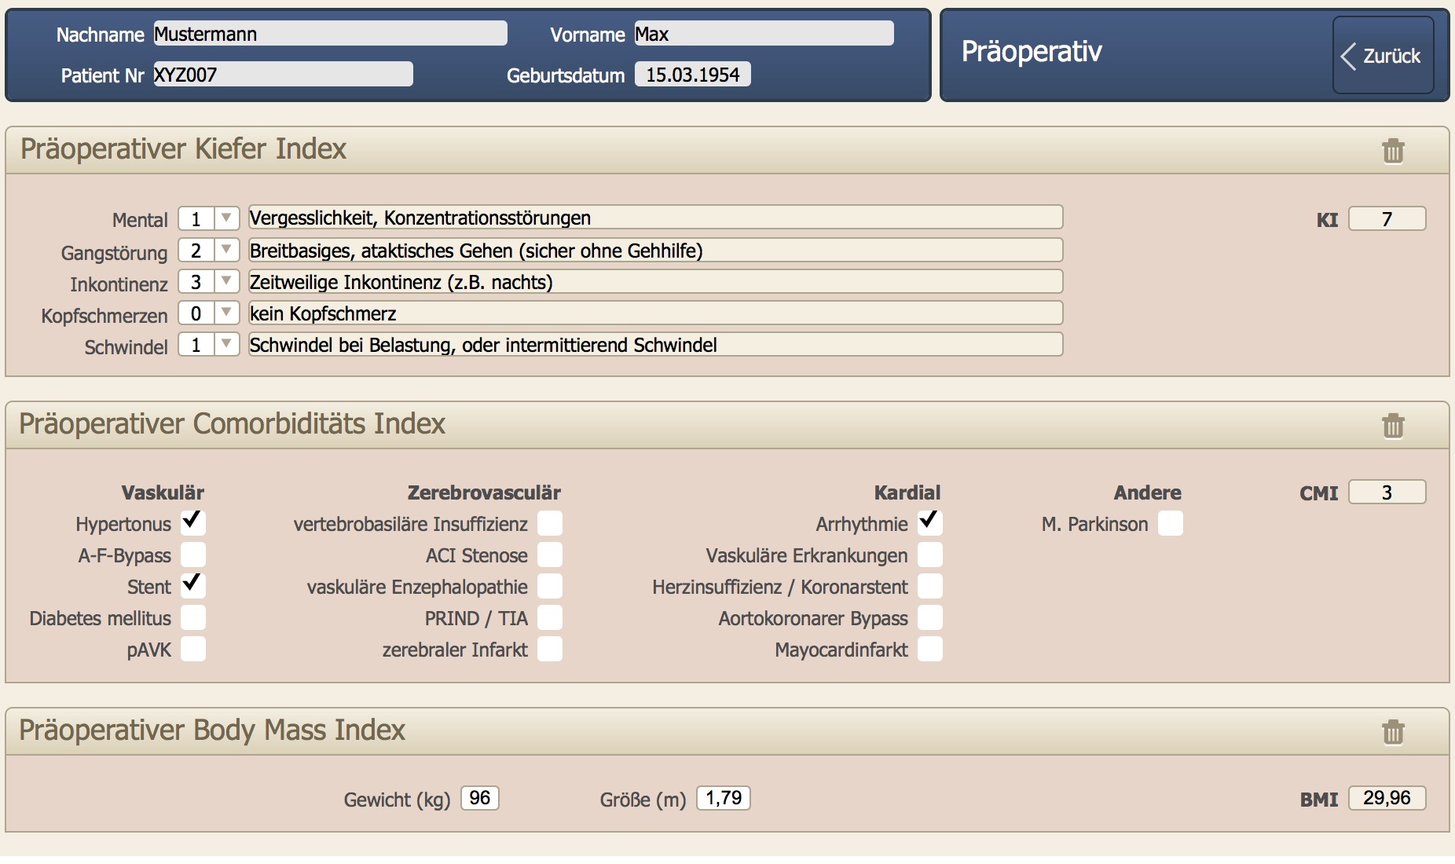The width and height of the screenshot is (1455, 864).
Task: Tick the zerebraler Infarkt checkbox
Action: tap(550, 649)
